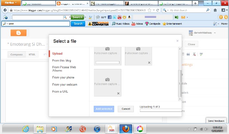Click the blue Search button
Screen dimensions: 229x134
78,24
